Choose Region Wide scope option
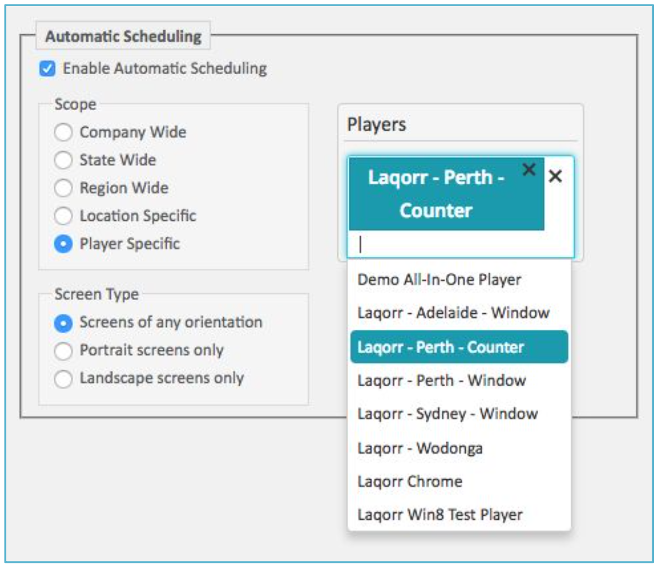 tap(63, 188)
